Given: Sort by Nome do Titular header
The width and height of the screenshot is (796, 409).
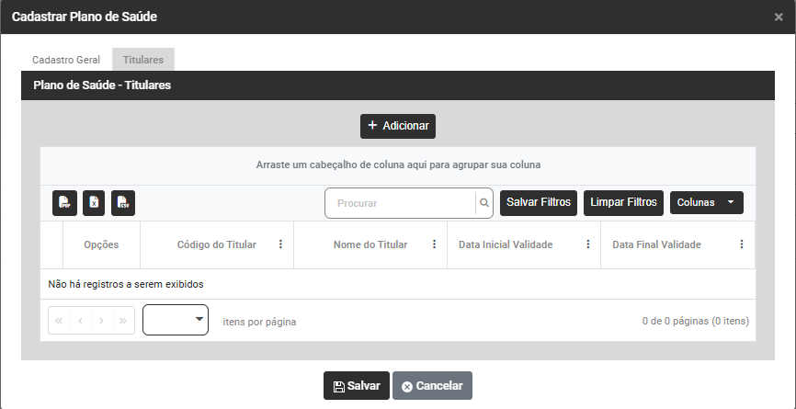Looking at the screenshot, I should click(370, 244).
